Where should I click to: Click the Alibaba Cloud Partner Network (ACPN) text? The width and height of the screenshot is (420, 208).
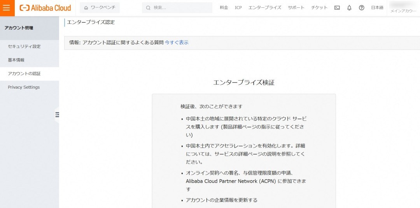tap(231, 181)
